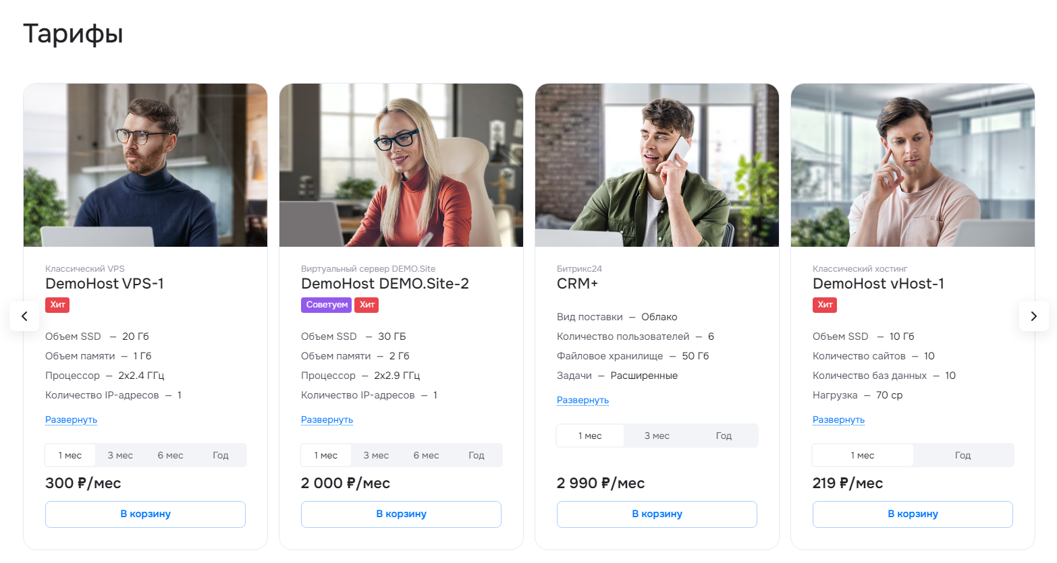Viewport: 1057px width, 563px height.
Task: Expand CRM+ specifications via Развернуть
Action: click(x=582, y=400)
